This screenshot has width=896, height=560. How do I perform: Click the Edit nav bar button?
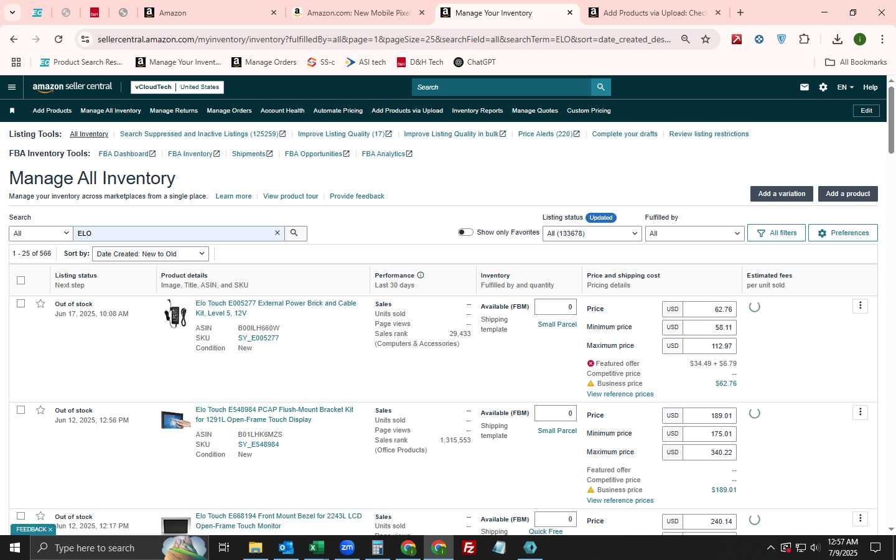coord(866,111)
